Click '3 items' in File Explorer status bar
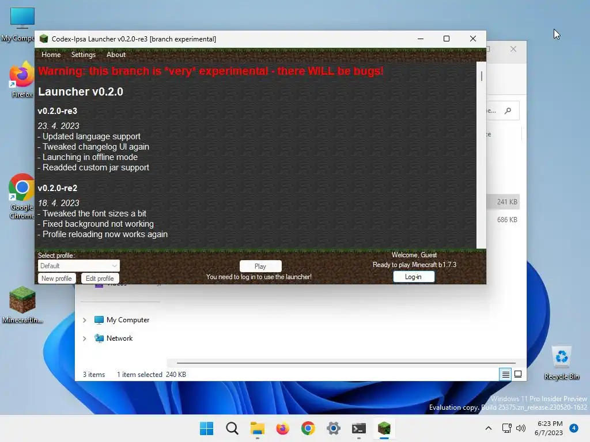 [94, 374]
